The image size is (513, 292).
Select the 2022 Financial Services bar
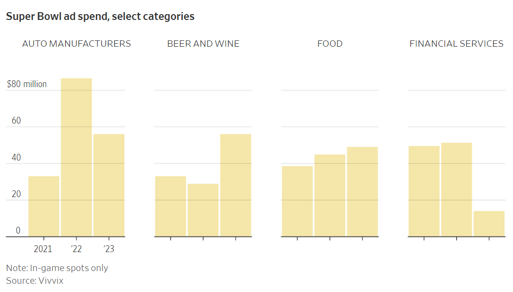[456, 190]
